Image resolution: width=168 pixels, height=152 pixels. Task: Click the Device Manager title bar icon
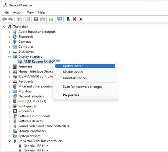pos(5,5)
